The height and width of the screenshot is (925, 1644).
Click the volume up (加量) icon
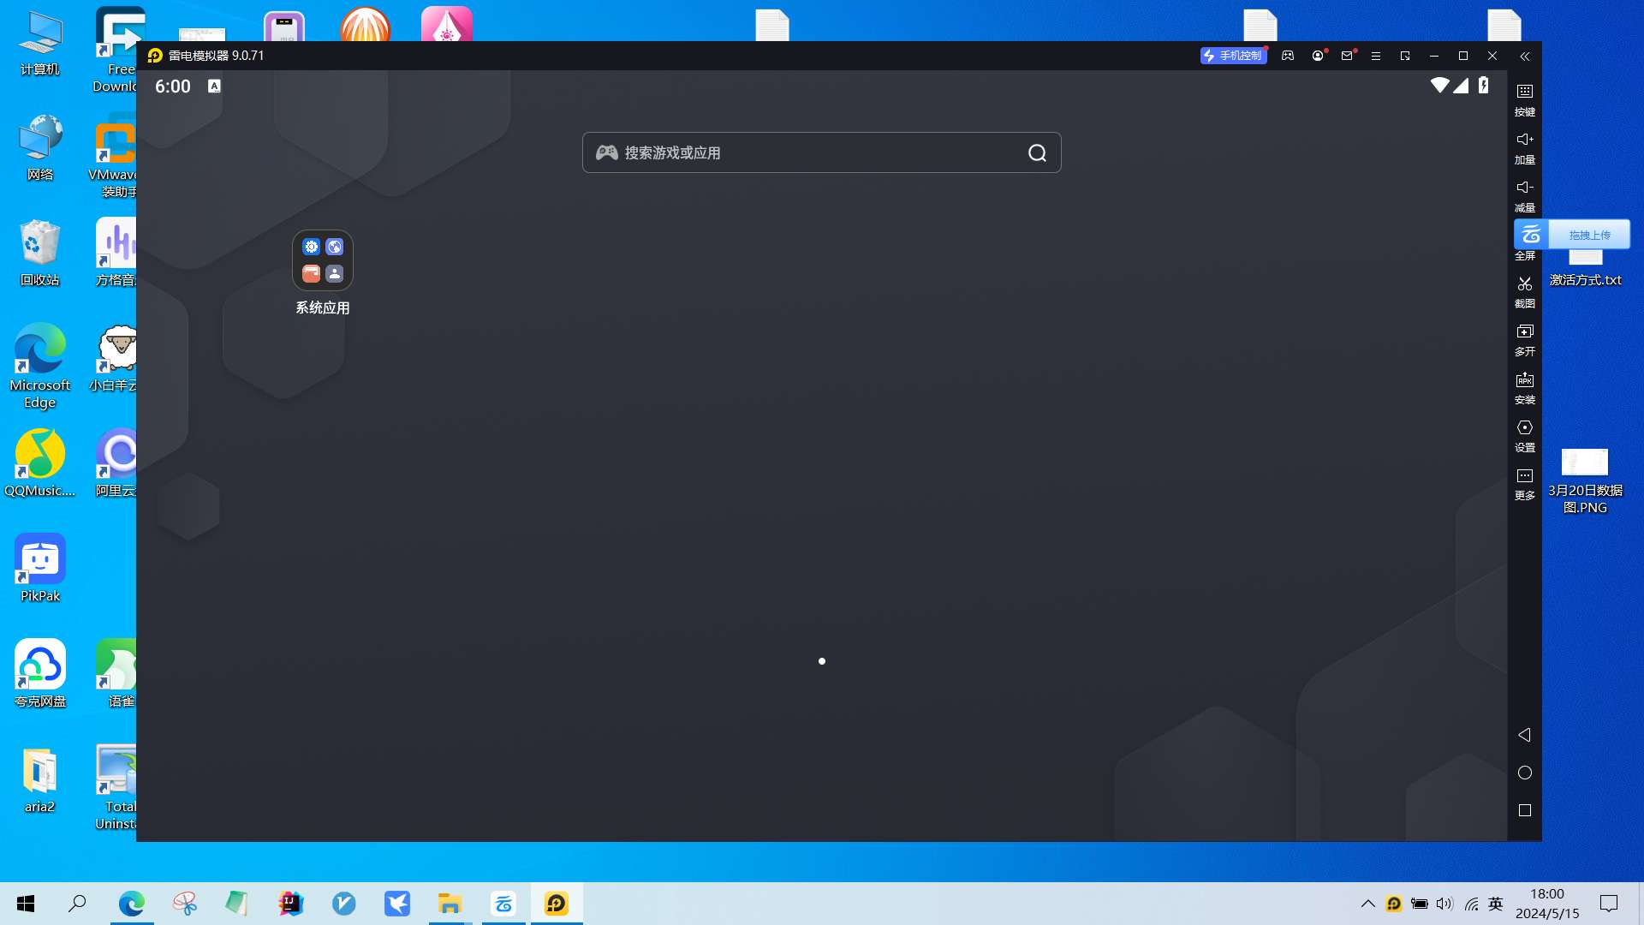[1524, 140]
